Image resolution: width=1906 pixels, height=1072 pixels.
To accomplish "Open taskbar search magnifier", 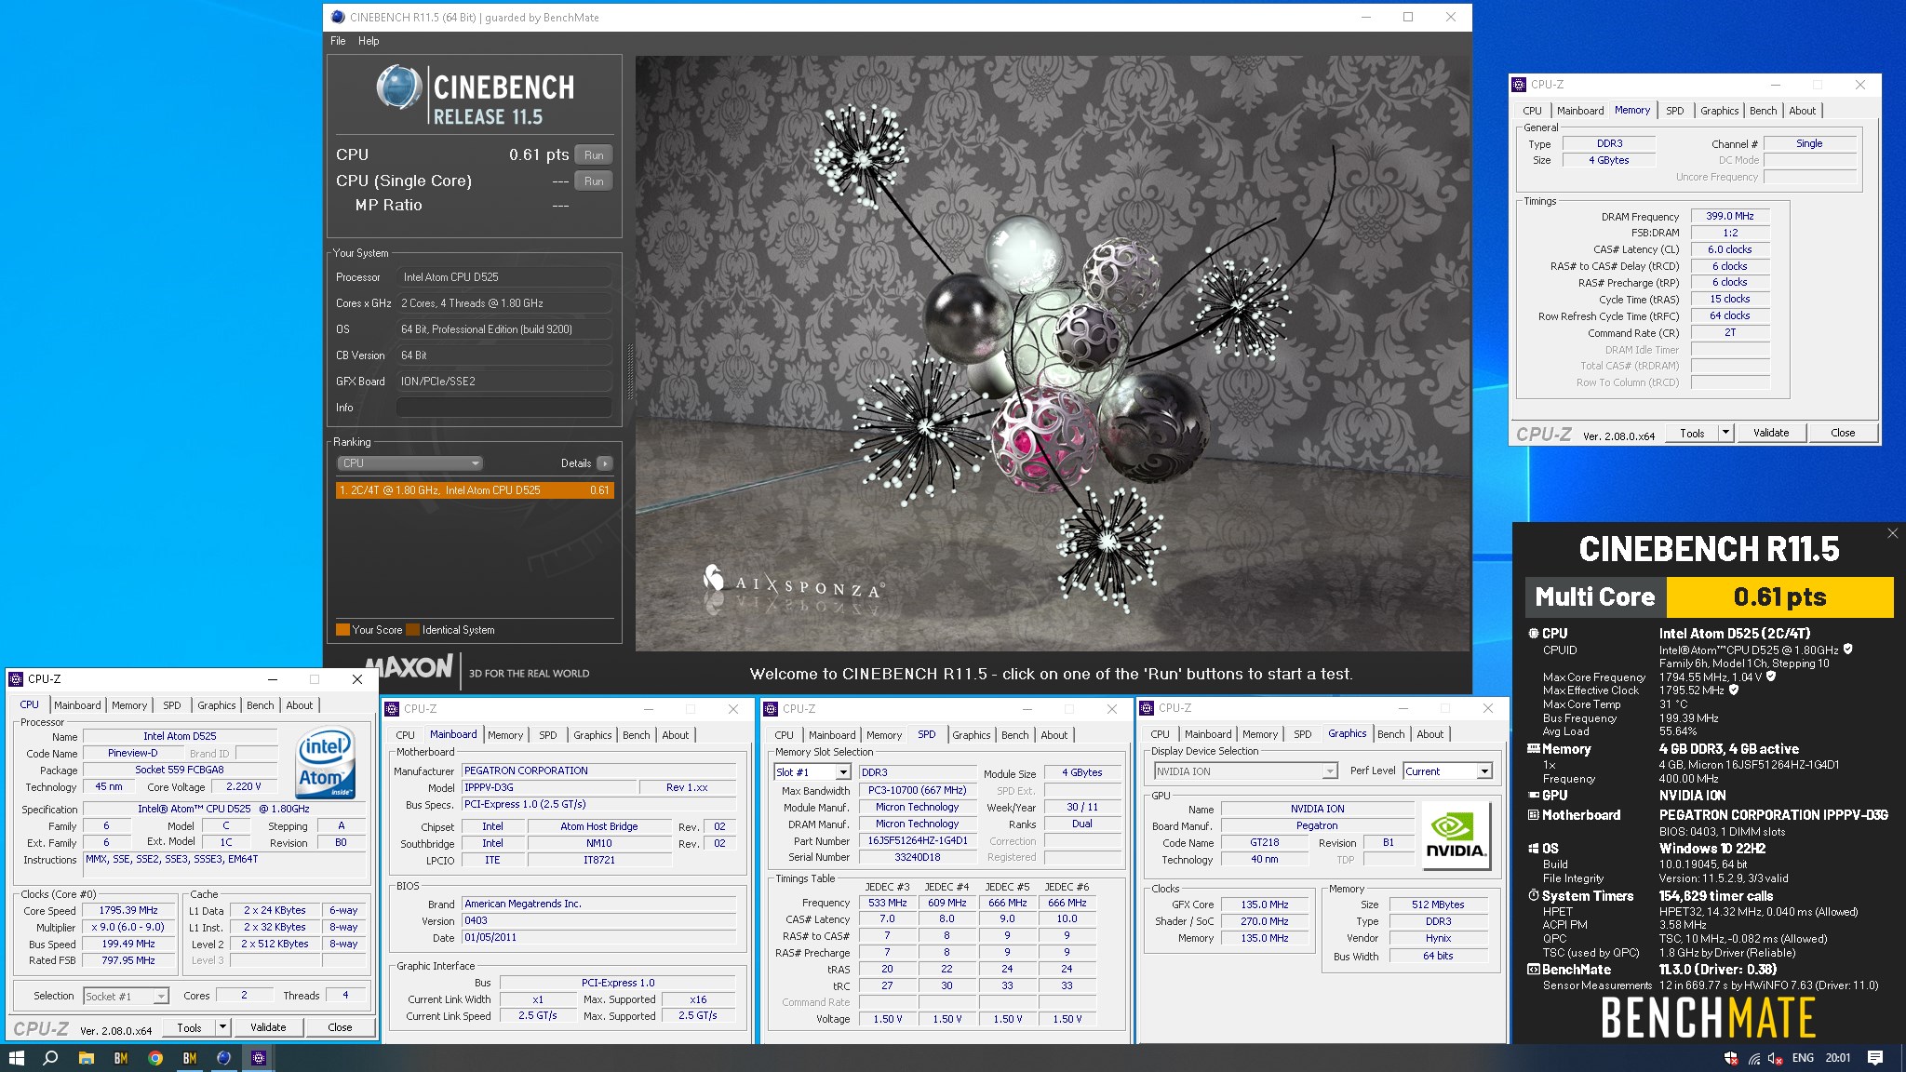I will 51,1058.
